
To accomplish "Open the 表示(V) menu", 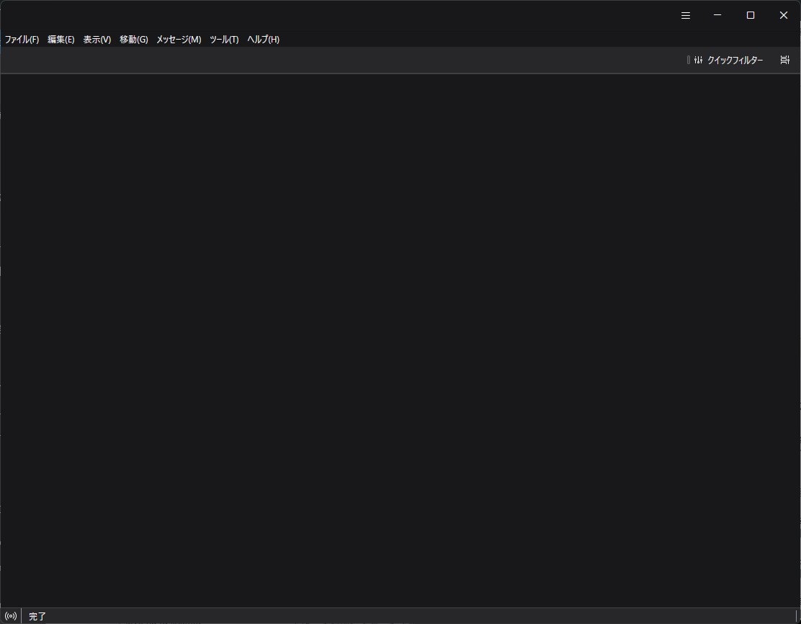I will point(97,40).
